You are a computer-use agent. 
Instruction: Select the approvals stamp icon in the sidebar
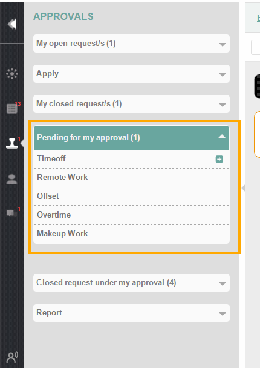pyautogui.click(x=12, y=144)
